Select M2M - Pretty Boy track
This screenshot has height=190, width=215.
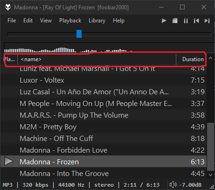pos(104,127)
